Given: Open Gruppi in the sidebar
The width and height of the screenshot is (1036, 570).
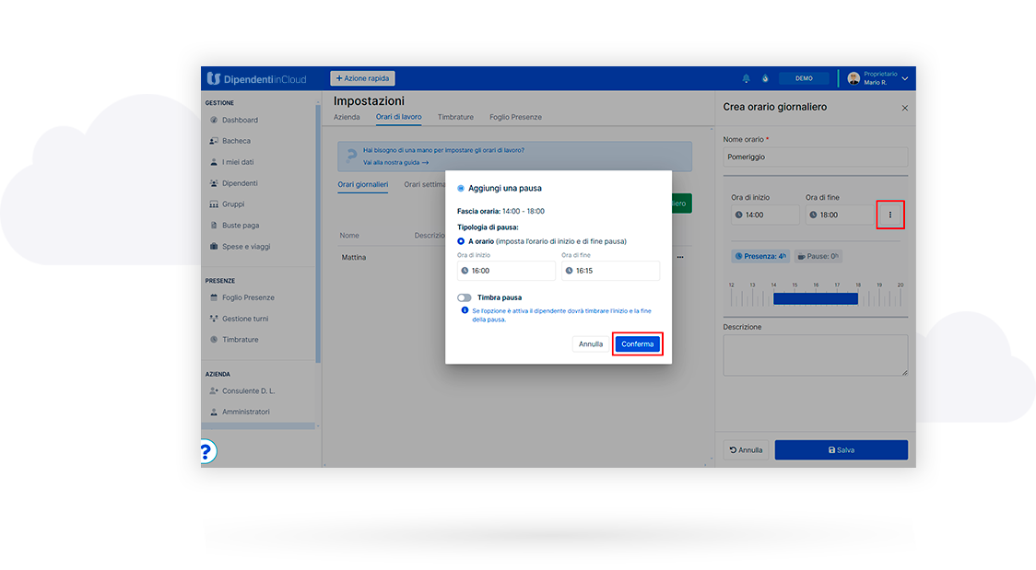Looking at the screenshot, I should click(232, 204).
